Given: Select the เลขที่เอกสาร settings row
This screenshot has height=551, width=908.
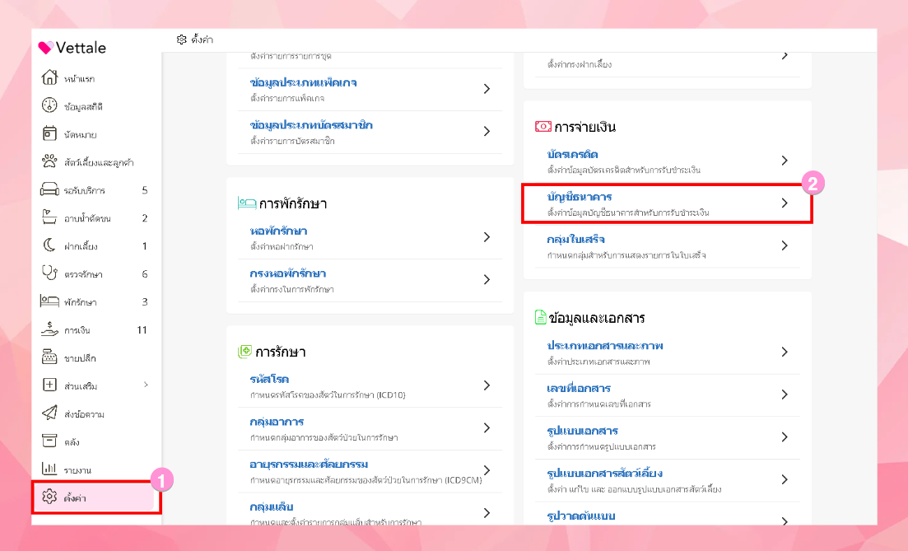Looking at the screenshot, I should (x=579, y=389).
